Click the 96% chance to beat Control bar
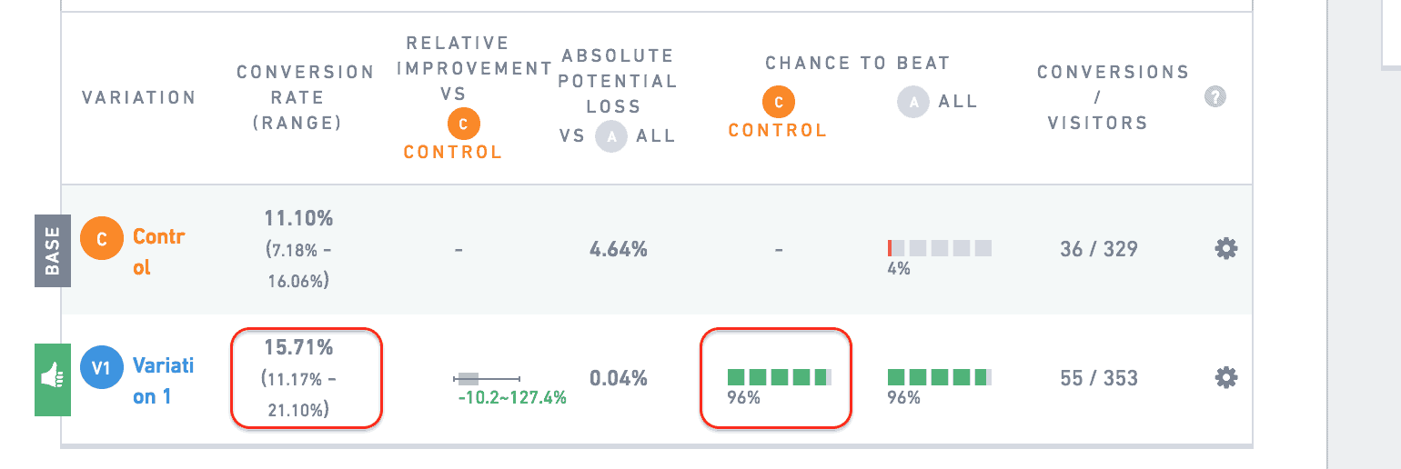Image resolution: width=1401 pixels, height=469 pixels. tap(780, 377)
